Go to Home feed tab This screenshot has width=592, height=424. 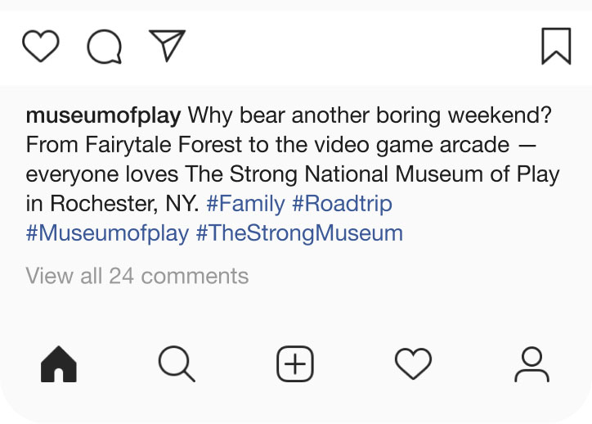click(x=59, y=364)
